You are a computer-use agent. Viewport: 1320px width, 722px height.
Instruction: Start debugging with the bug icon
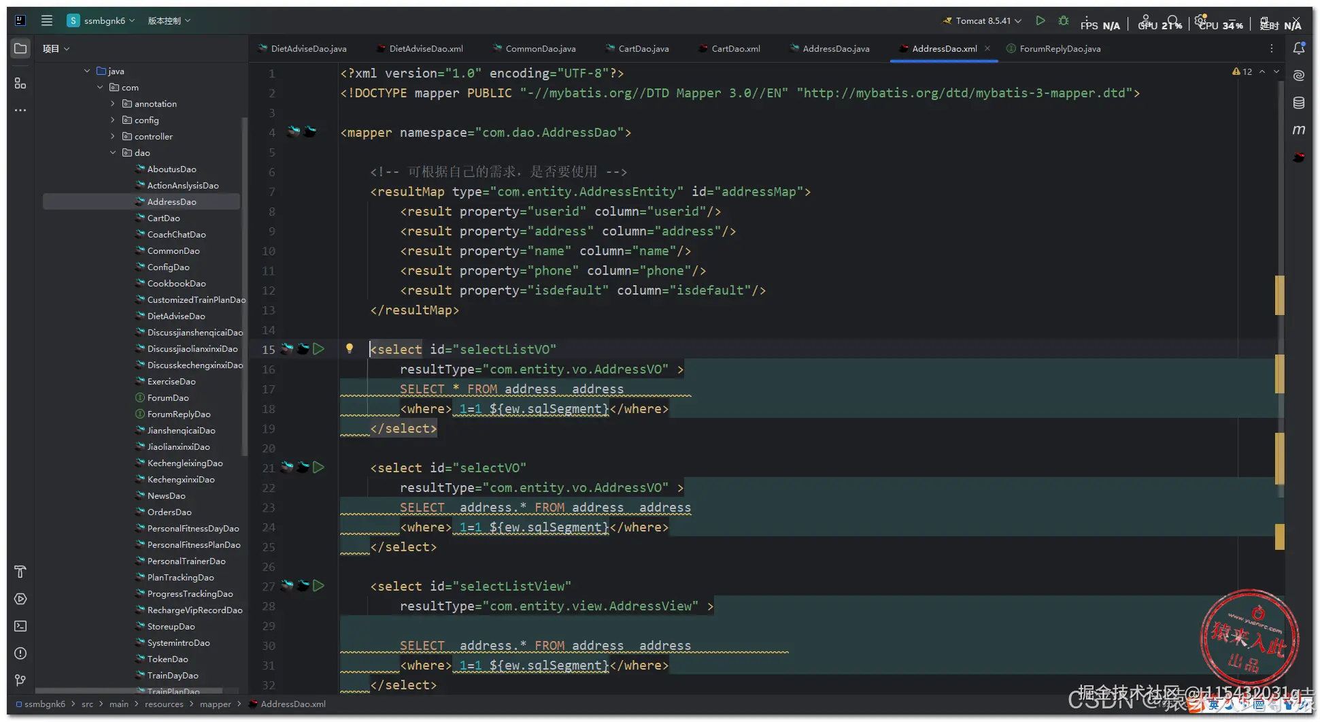[1063, 20]
